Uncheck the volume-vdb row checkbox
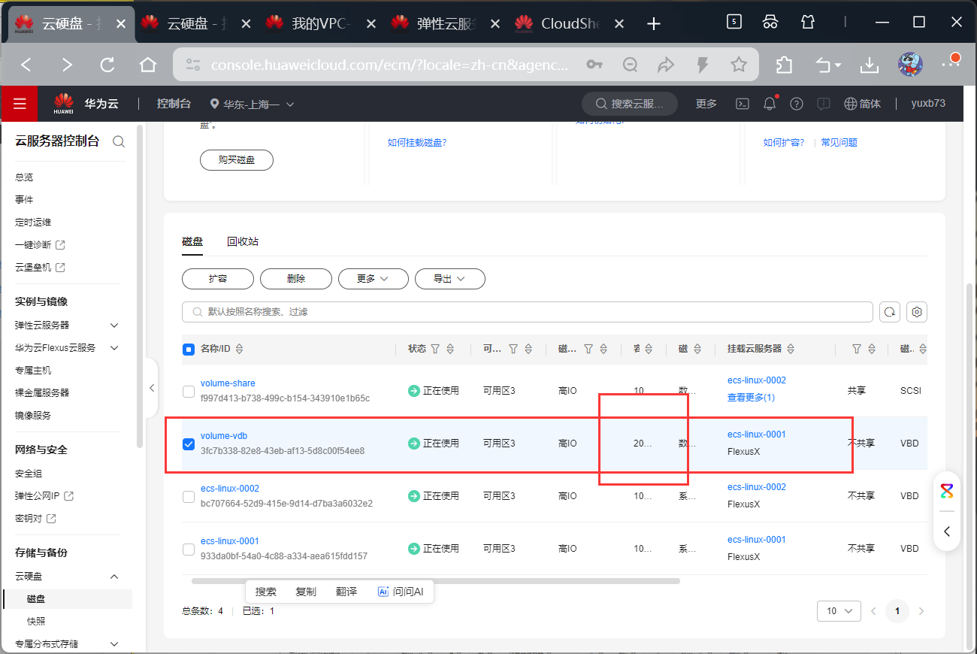Viewport: 977px width, 654px height. [189, 444]
